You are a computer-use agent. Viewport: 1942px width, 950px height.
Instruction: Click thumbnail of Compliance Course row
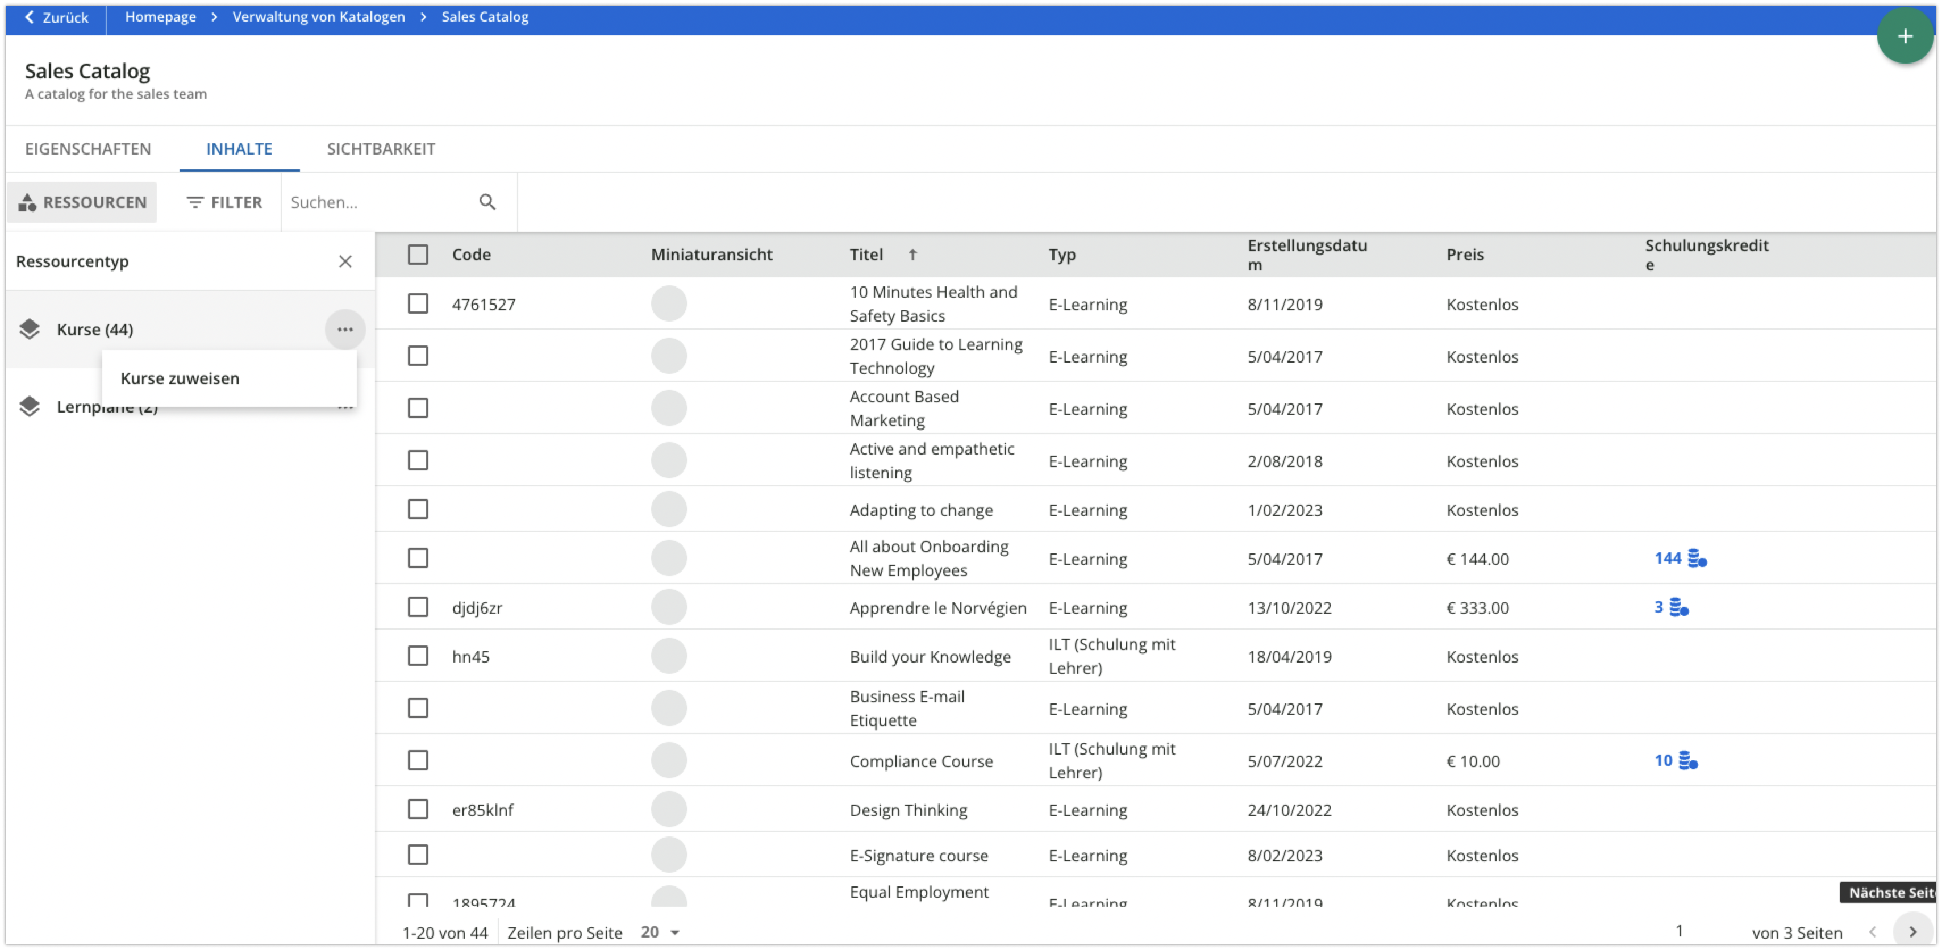coord(669,761)
